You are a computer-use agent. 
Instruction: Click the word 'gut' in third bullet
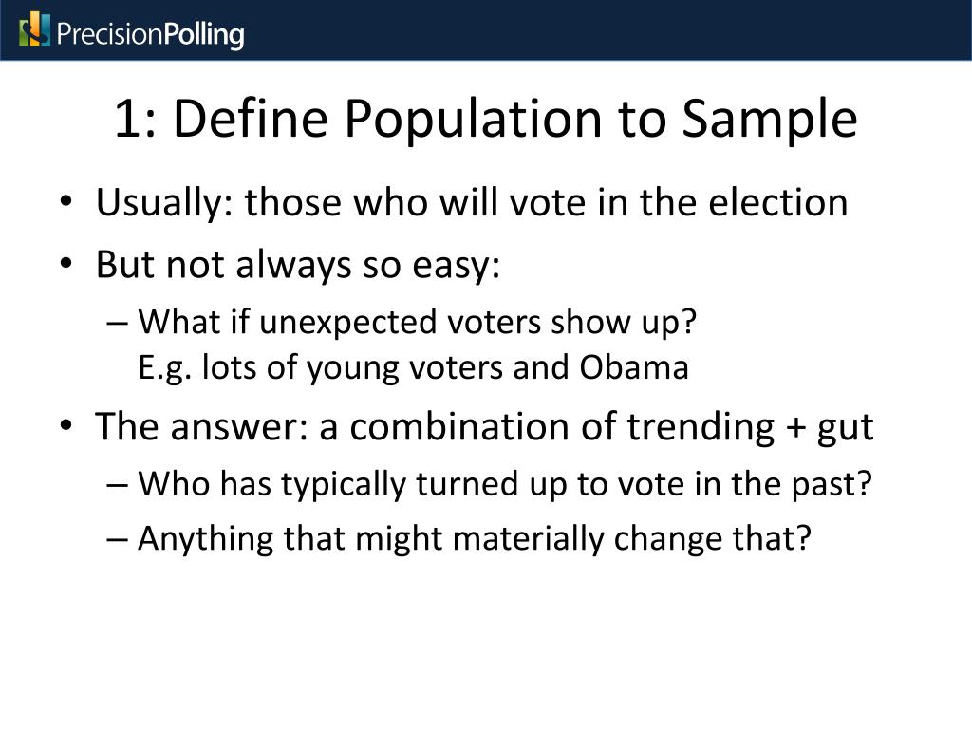point(845,429)
